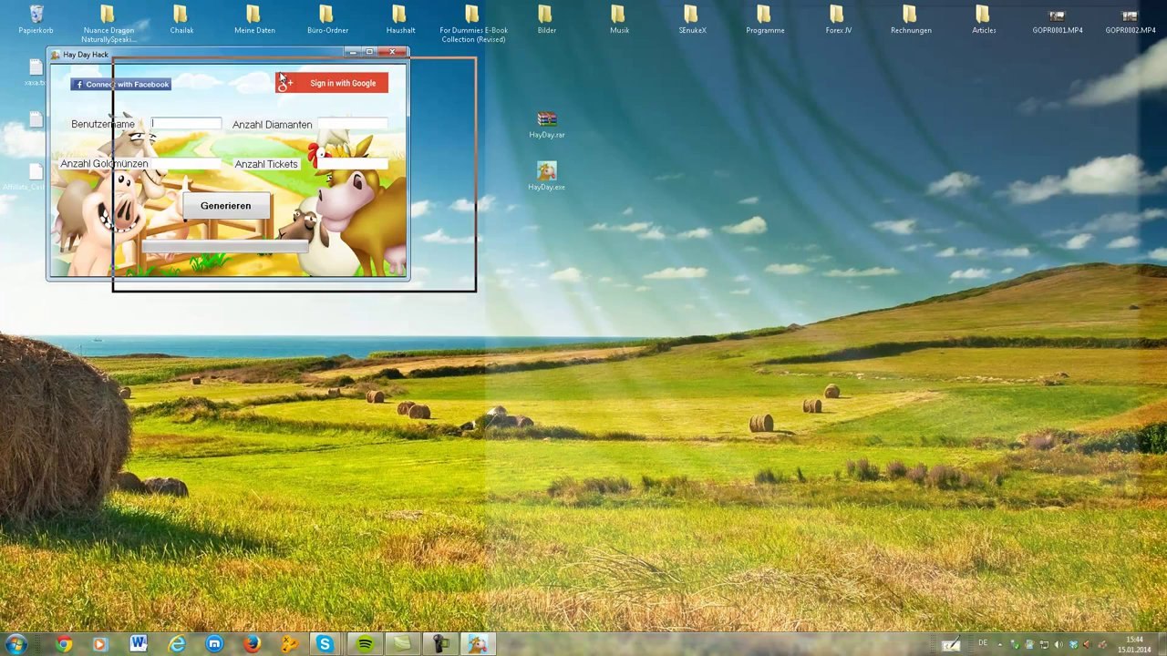Select the Rechnungen folder
This screenshot has width=1167, height=656.
pyautogui.click(x=911, y=20)
